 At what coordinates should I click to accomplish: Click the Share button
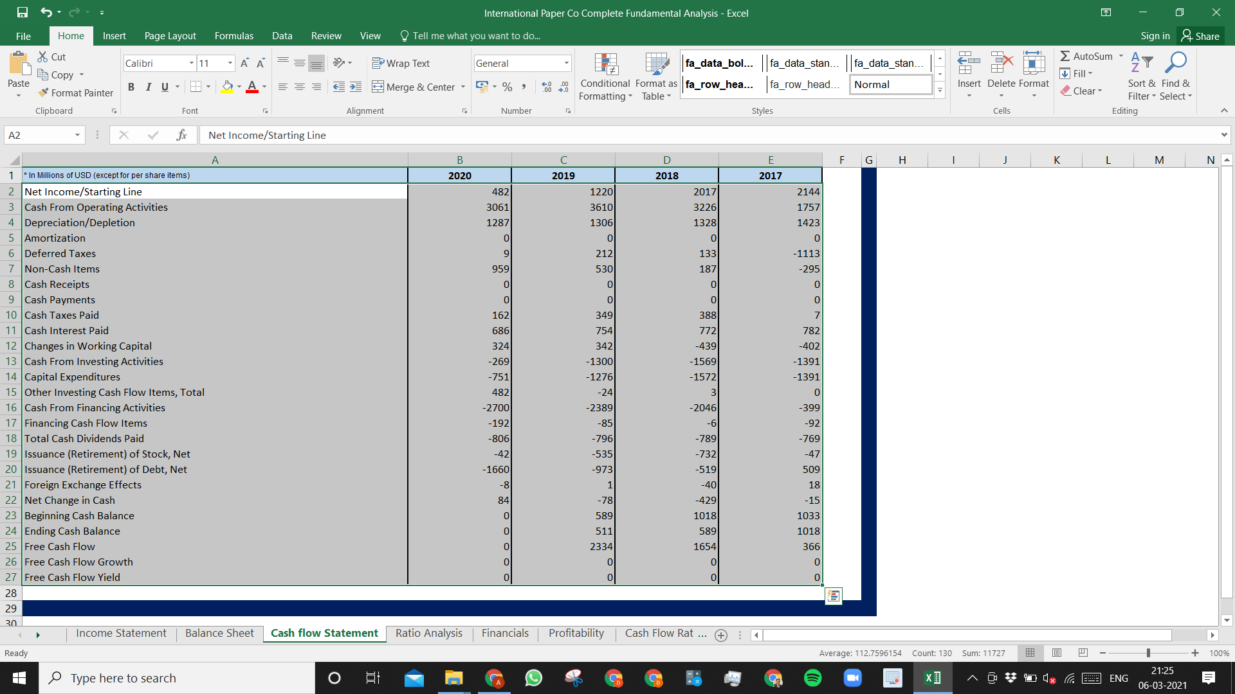click(1200, 36)
